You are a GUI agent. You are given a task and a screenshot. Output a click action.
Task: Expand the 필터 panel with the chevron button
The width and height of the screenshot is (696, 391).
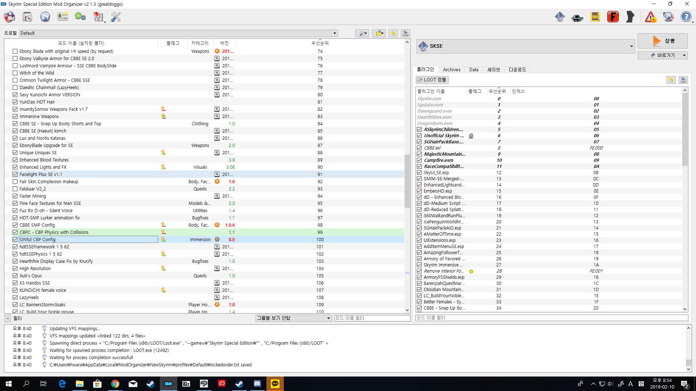[x=8, y=319]
